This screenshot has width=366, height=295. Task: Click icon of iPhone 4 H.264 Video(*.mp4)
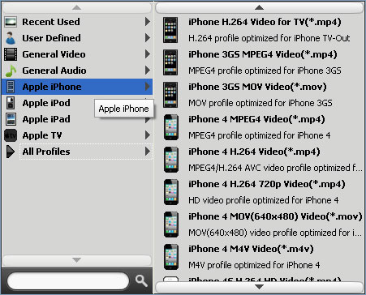[171, 160]
